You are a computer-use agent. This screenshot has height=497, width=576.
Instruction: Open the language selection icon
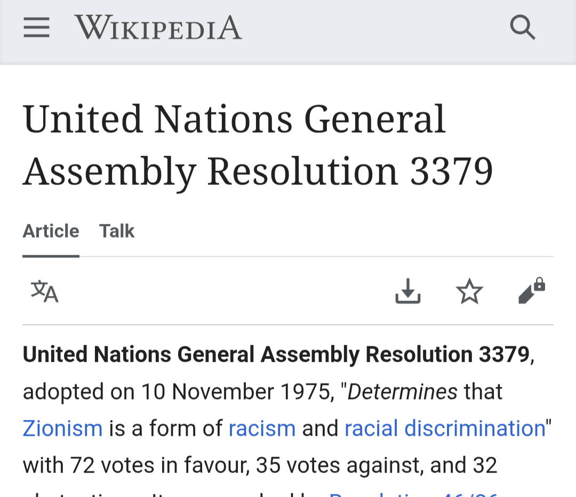click(x=44, y=291)
